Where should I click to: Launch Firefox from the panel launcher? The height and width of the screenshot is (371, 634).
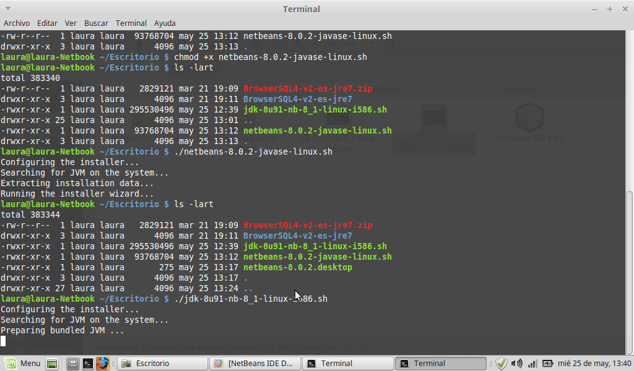click(103, 364)
